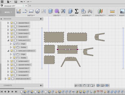Open the data panel grid icon
The width and height of the screenshot is (125, 95).
[2, 2]
